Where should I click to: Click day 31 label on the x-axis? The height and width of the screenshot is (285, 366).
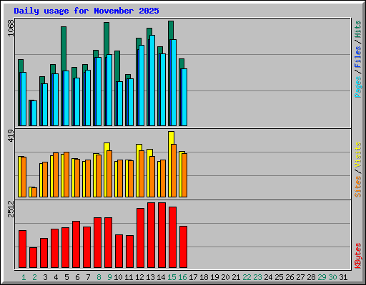click(x=343, y=277)
